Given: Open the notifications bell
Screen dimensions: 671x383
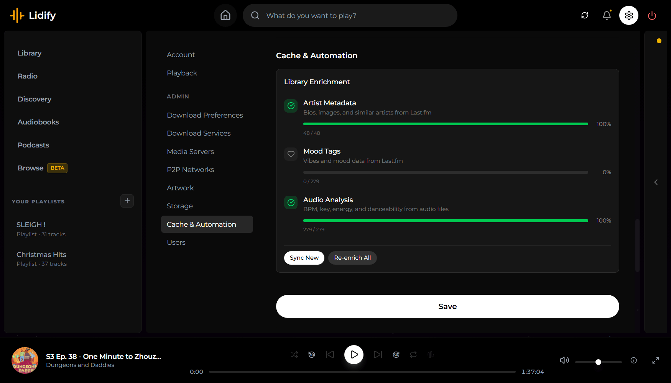Looking at the screenshot, I should pos(607,15).
